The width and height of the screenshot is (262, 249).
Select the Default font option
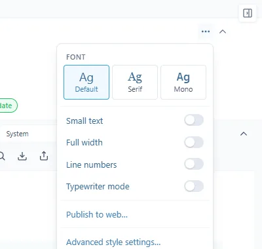coord(86,82)
